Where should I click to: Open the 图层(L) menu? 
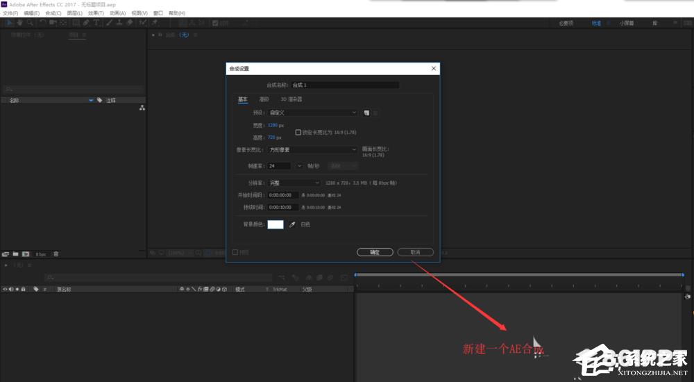click(x=74, y=13)
